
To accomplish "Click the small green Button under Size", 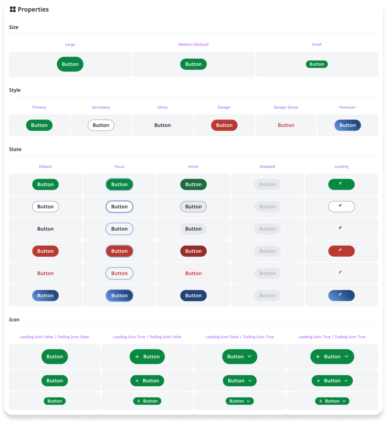I will pyautogui.click(x=317, y=64).
